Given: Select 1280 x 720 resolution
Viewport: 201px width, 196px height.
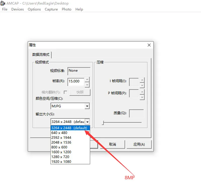Looking at the screenshot, I should click(x=70, y=157).
